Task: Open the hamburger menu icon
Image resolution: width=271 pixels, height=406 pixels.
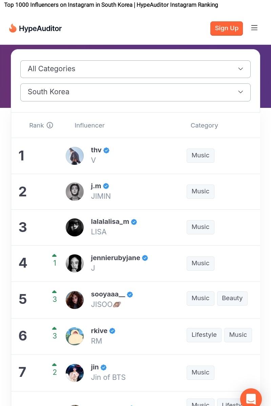Action: 254,28
